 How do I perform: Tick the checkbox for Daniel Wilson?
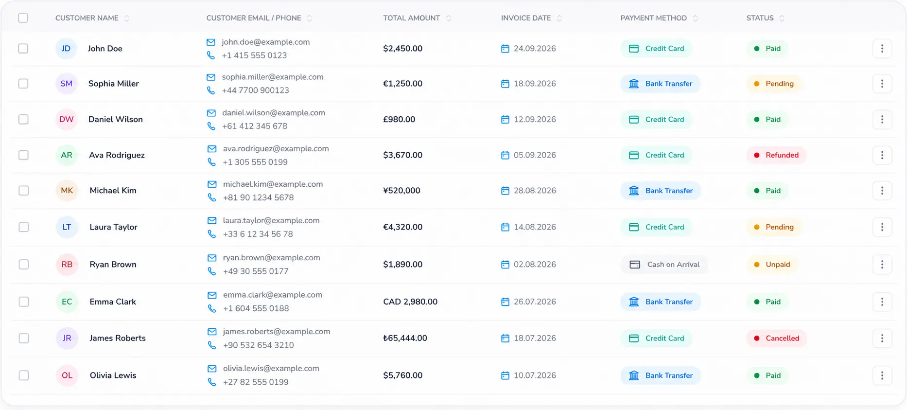tap(23, 119)
